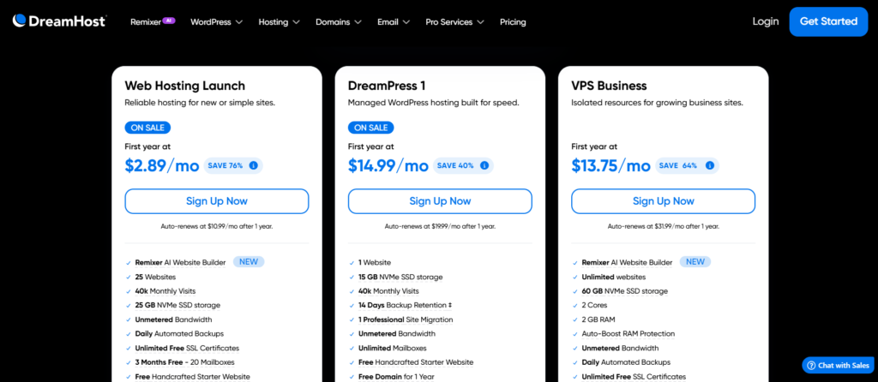Viewport: 878px width, 382px height.
Task: Click 'Free Domain for 1 Year' feature
Action: [x=396, y=376]
